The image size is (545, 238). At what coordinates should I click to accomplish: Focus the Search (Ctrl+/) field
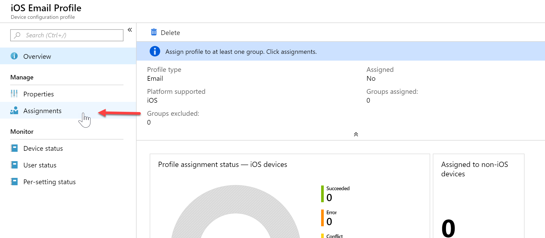click(x=67, y=35)
